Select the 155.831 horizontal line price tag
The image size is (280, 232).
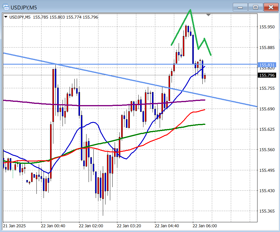coord(267,65)
